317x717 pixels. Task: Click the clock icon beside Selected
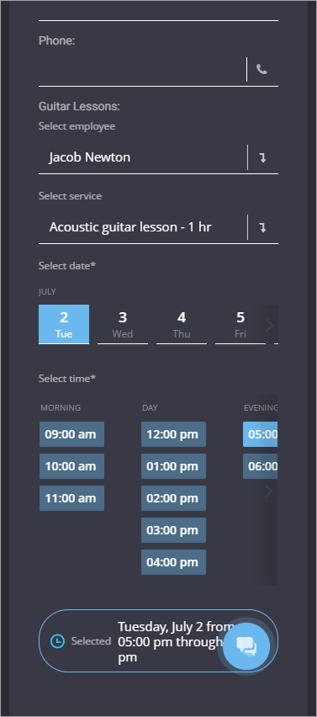click(57, 641)
